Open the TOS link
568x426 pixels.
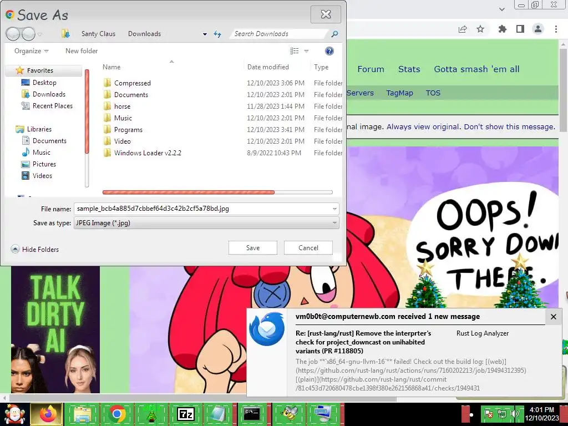(x=433, y=93)
